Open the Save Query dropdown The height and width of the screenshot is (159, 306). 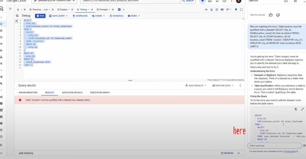click(x=58, y=16)
